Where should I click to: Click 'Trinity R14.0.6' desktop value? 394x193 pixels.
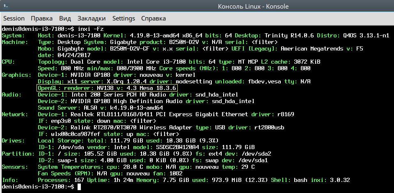pos(289,35)
